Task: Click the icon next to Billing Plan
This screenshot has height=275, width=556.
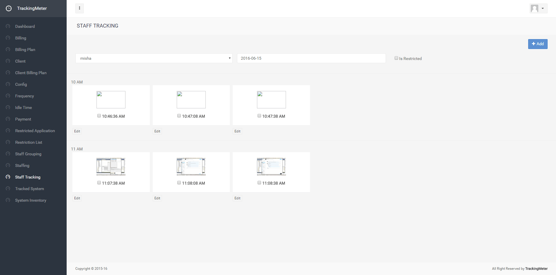Action: point(8,50)
